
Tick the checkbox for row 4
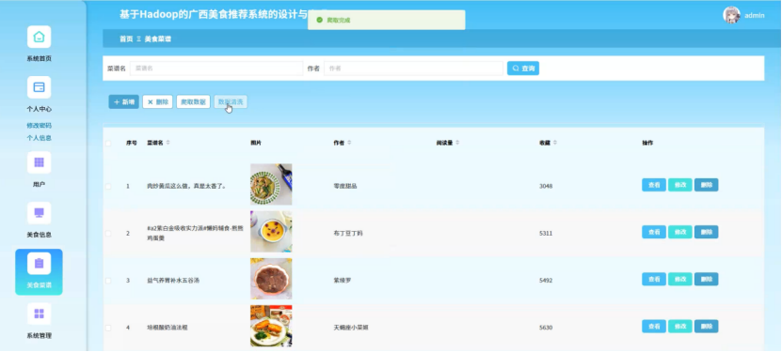tap(108, 328)
